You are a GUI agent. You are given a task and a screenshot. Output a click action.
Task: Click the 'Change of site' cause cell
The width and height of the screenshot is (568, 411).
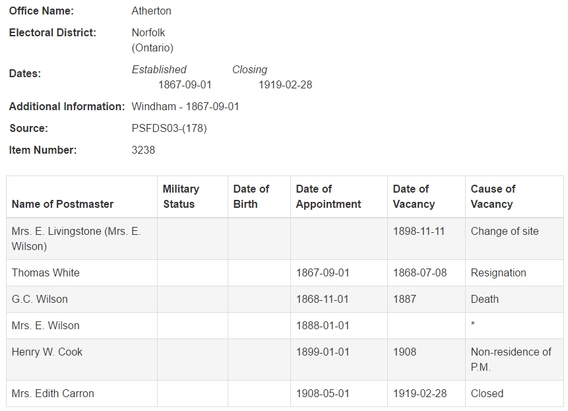(x=515, y=239)
